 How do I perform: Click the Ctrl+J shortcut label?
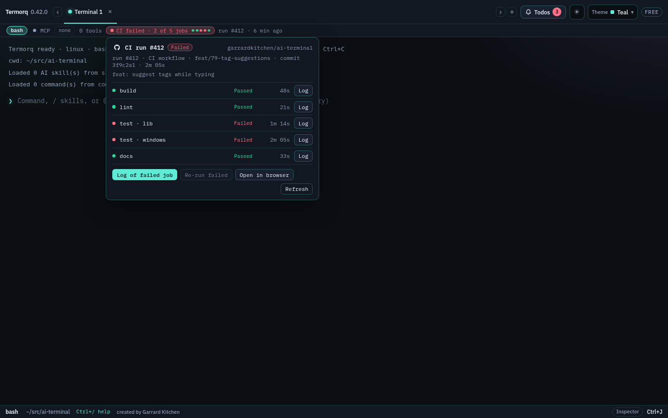tap(655, 412)
